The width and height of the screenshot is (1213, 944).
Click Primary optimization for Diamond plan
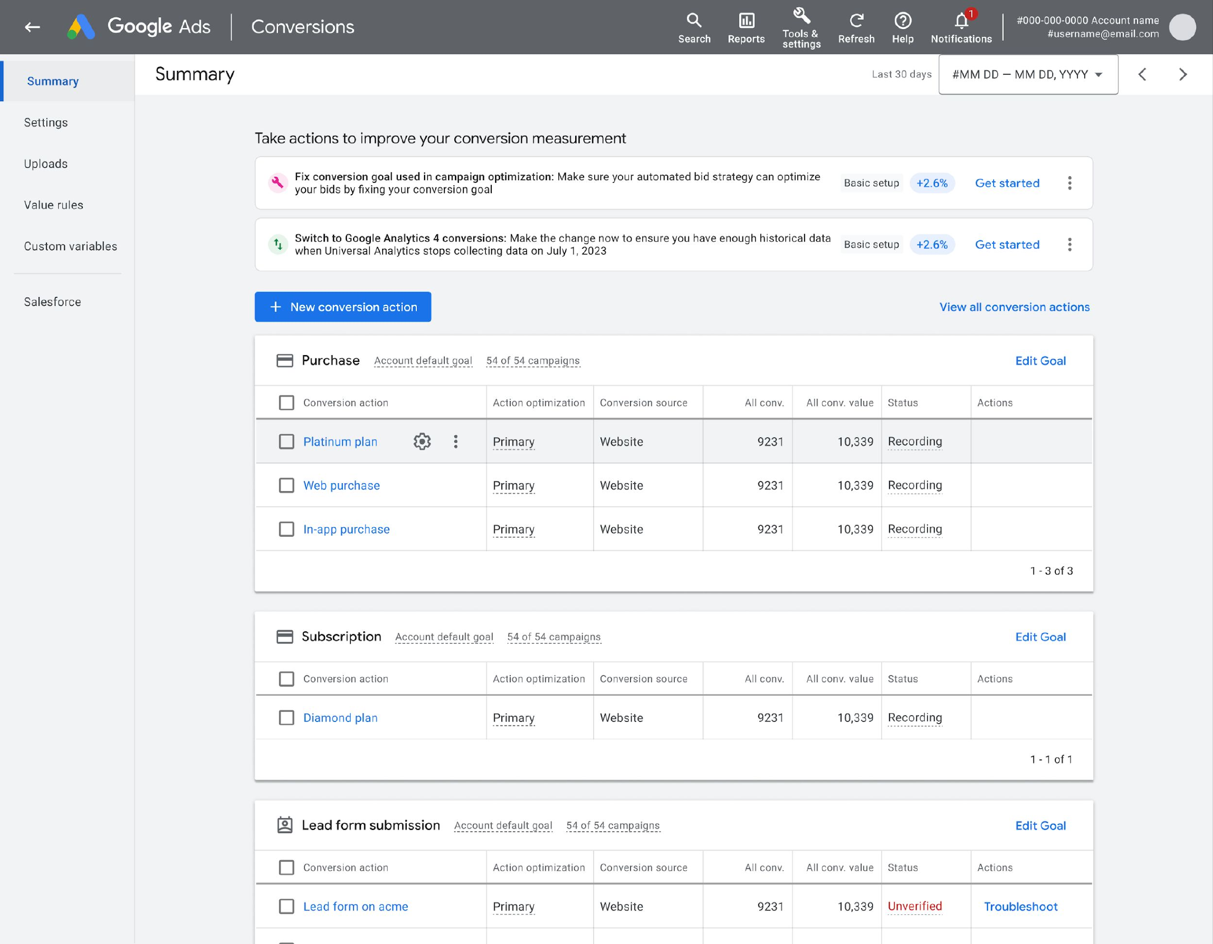coord(514,718)
